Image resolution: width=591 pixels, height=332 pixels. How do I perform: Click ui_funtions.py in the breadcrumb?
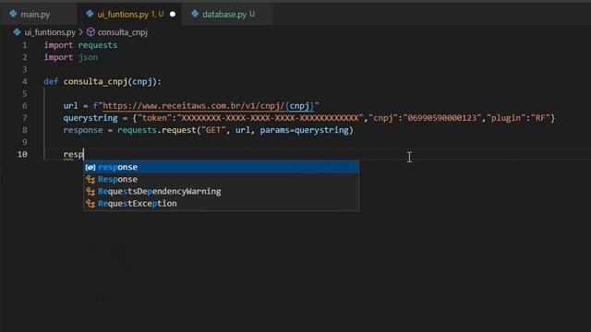(50, 32)
